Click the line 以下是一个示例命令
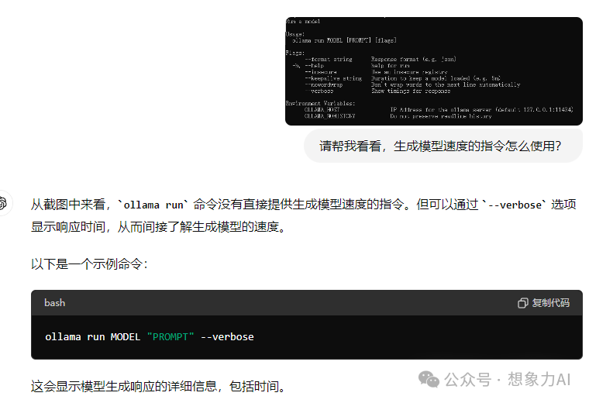The width and height of the screenshot is (589, 403). [x=89, y=264]
